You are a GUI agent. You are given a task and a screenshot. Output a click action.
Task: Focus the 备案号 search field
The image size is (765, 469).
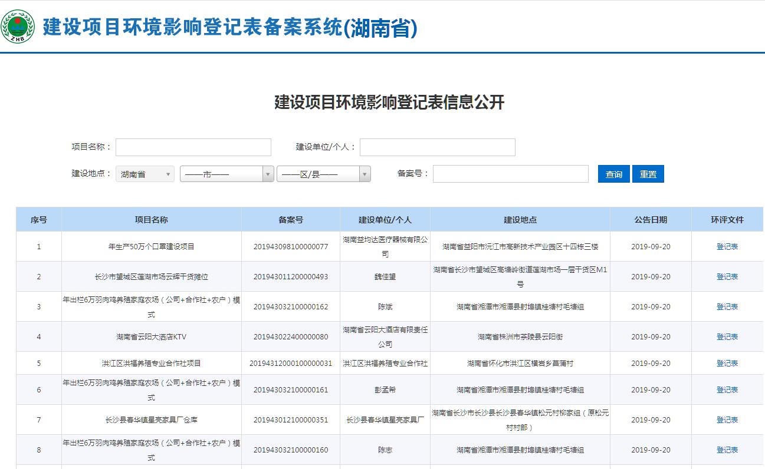510,174
